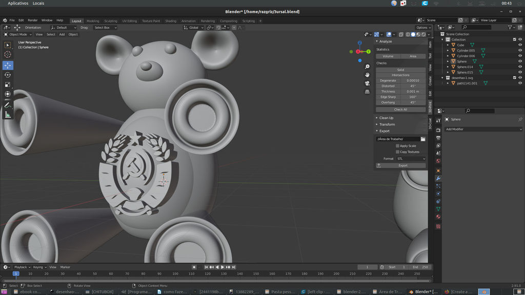
Task: Activate the Scale tool
Action: [7, 85]
